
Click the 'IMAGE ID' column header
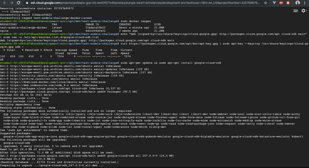tap(92, 24)
